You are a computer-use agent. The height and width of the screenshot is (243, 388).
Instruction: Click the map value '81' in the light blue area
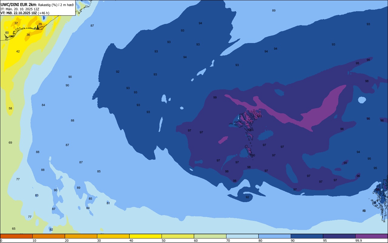coord(108,203)
